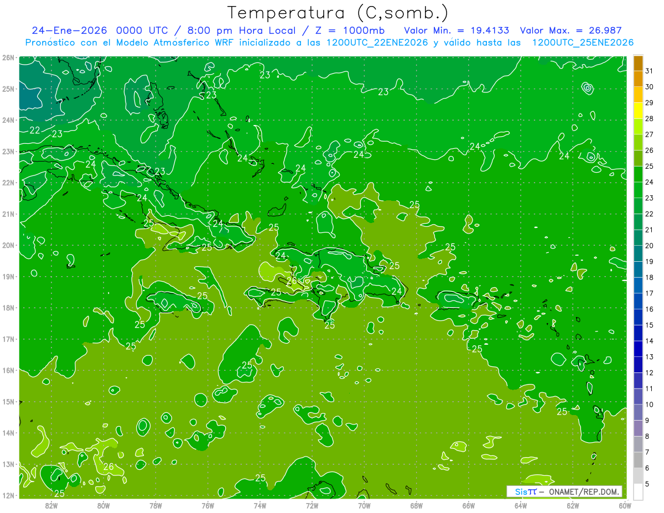Click the longitude axis label '66W'
Viewport: 664px width, 513px height.
pos(469,505)
